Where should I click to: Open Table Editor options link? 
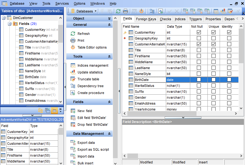click(92, 47)
